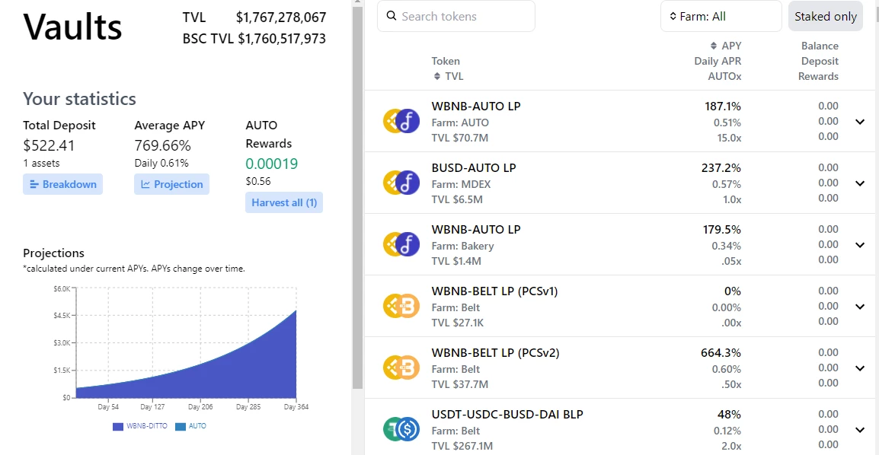Focus the Search tokens input field
This screenshot has height=455, width=879.
tap(455, 16)
